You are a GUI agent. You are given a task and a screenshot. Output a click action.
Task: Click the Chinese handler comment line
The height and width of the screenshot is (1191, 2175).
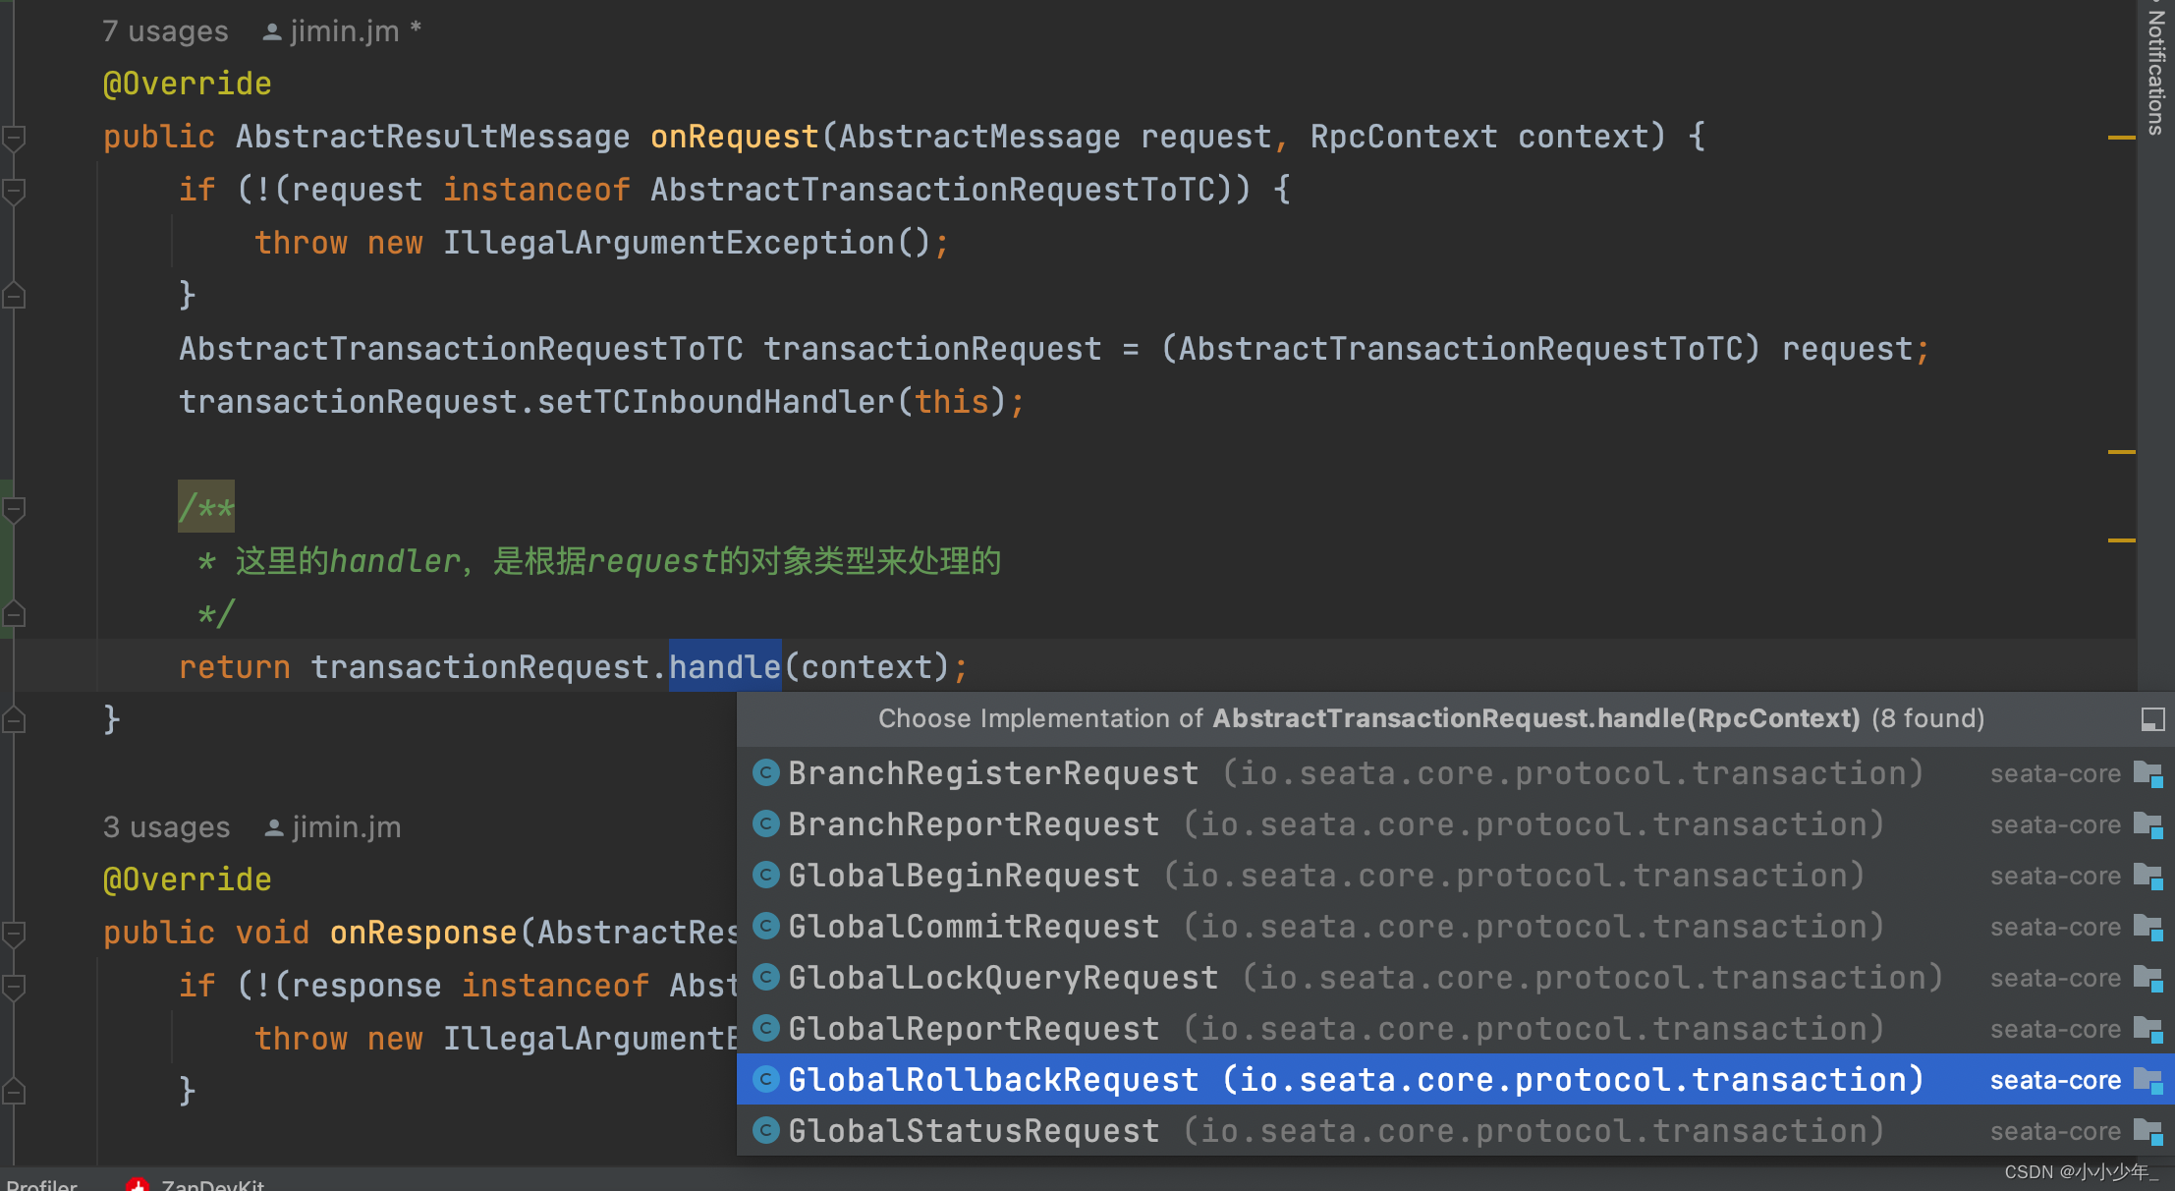coord(599,561)
